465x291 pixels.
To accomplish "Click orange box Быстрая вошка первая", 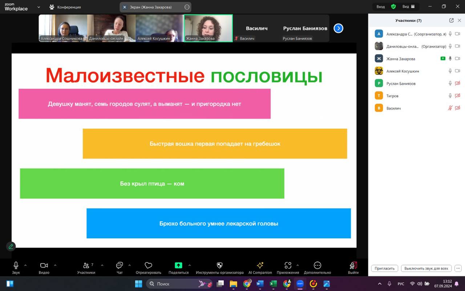I will click(215, 144).
